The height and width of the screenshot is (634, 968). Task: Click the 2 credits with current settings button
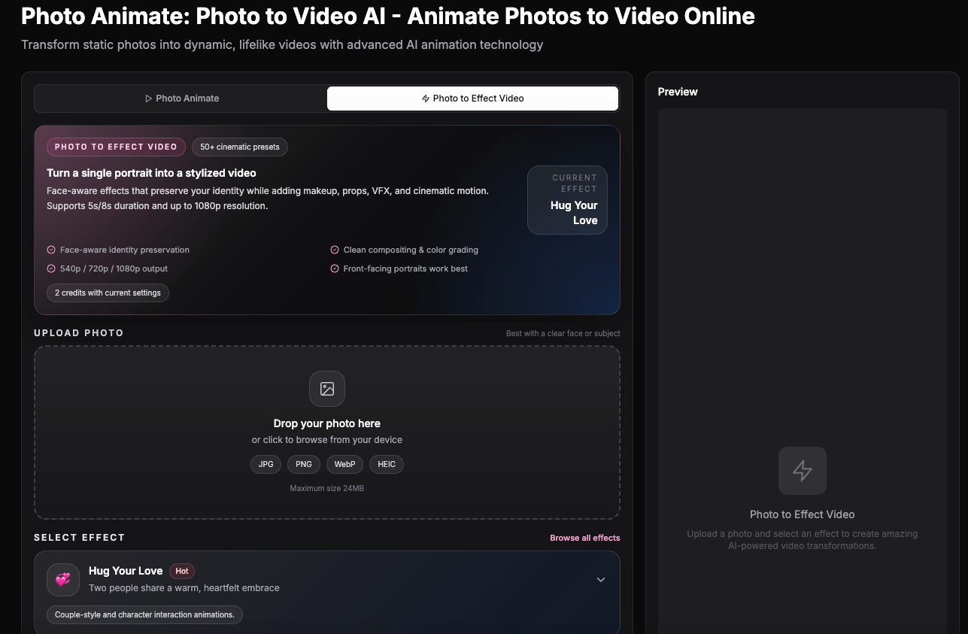click(x=108, y=293)
